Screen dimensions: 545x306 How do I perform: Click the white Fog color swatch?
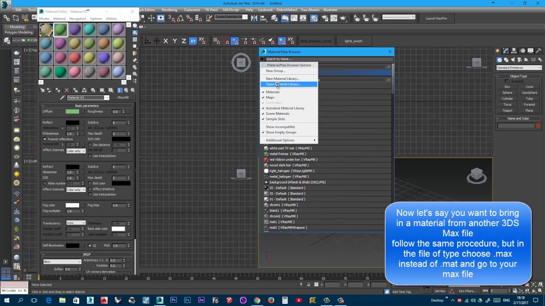point(72,205)
